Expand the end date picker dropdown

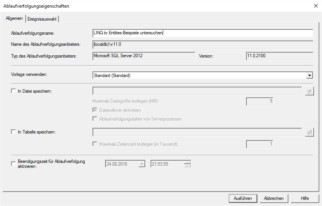[142, 164]
